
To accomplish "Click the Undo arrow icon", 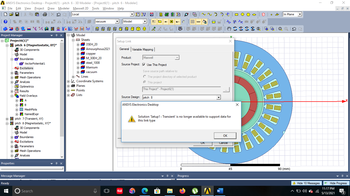I will tap(58, 14).
